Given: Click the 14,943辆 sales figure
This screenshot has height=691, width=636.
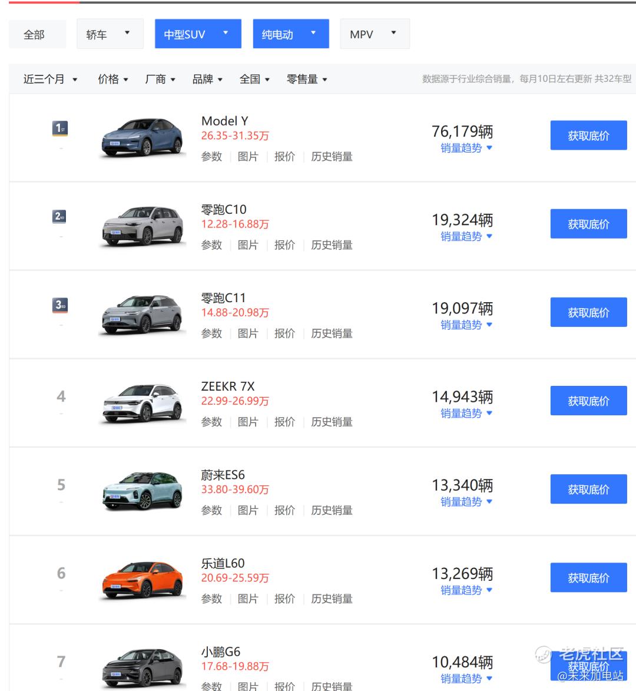Looking at the screenshot, I should (462, 396).
